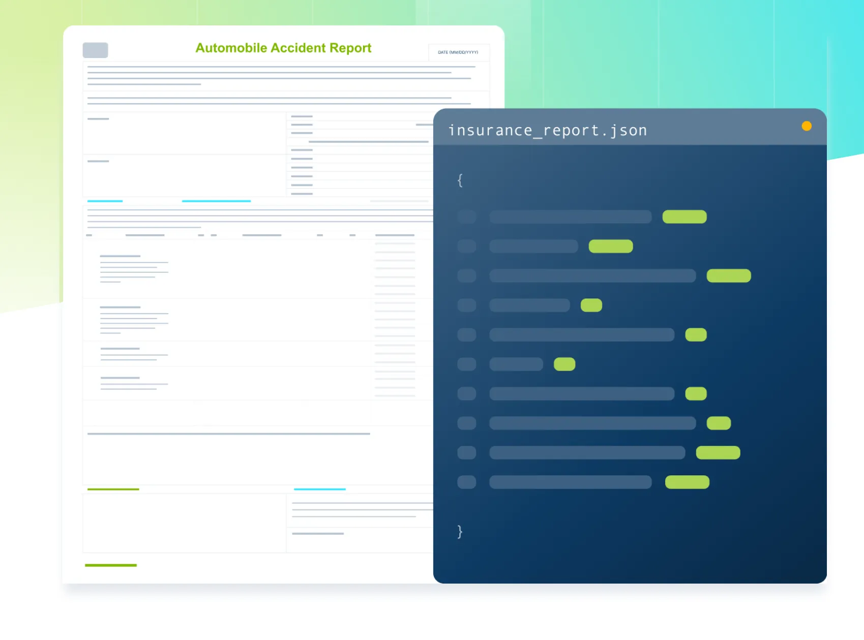Click the Automobile Accident Report title
The height and width of the screenshot is (640, 864).
tap(283, 48)
